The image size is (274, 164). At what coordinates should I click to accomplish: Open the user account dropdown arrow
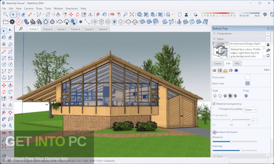click(172, 15)
